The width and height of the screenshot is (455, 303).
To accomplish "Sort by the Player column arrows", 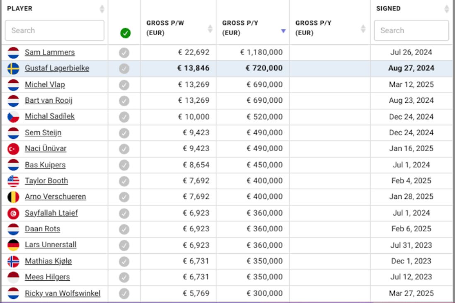I will 102,9.
